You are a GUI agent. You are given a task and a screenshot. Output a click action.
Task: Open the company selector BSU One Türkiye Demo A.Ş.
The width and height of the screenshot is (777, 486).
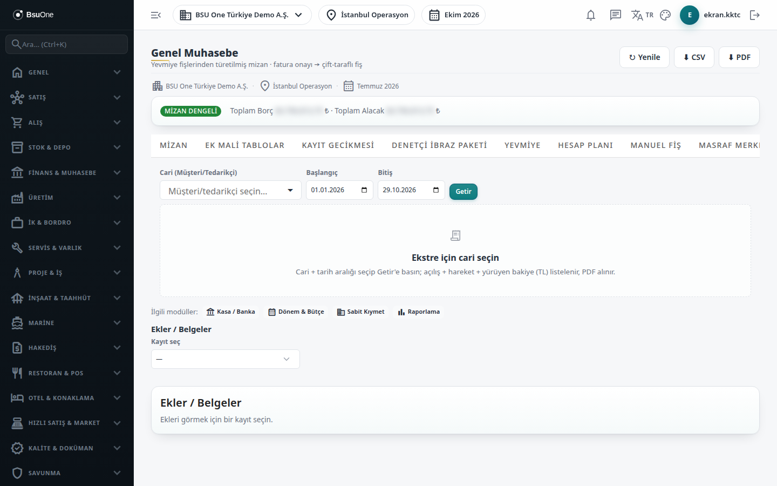coord(242,15)
